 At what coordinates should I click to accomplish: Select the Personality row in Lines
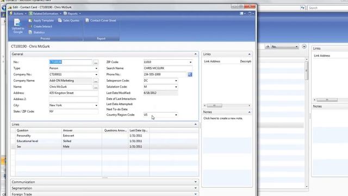(104, 136)
